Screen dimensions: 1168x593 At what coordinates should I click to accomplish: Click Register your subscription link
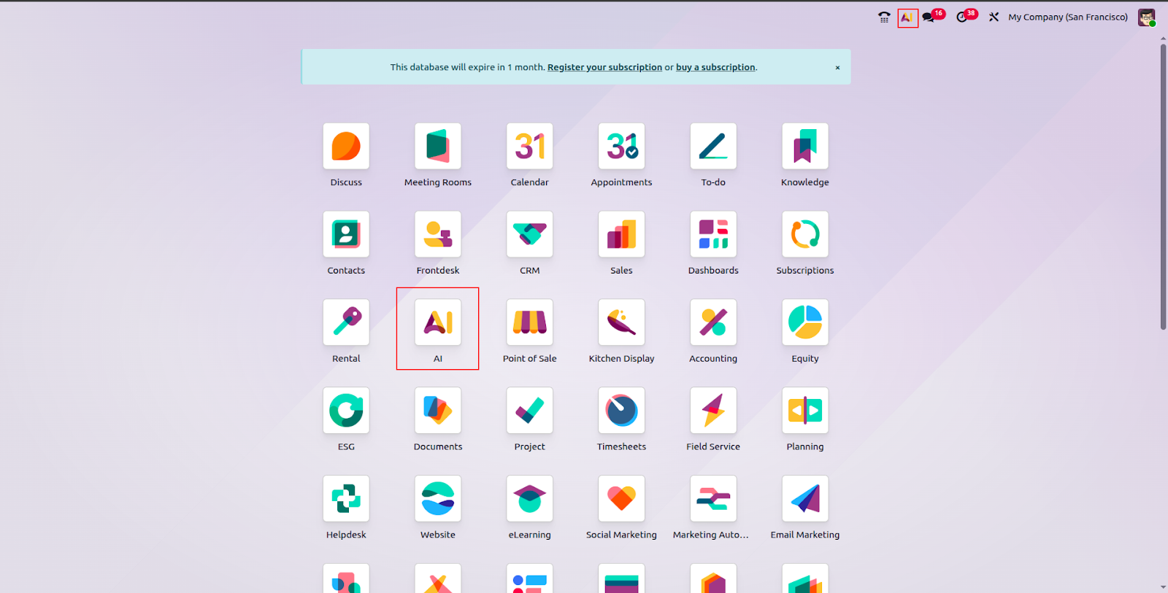click(x=604, y=67)
